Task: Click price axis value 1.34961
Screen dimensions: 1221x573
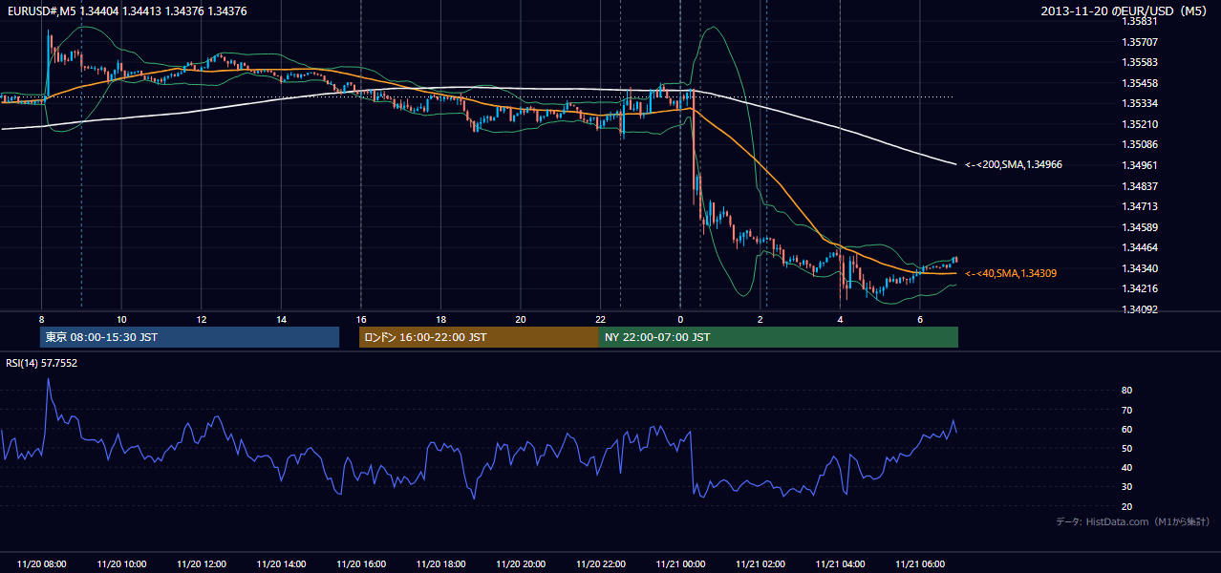Action: 1139,165
